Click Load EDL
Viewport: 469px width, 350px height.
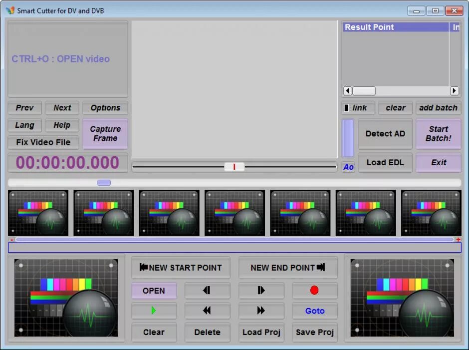coord(385,163)
